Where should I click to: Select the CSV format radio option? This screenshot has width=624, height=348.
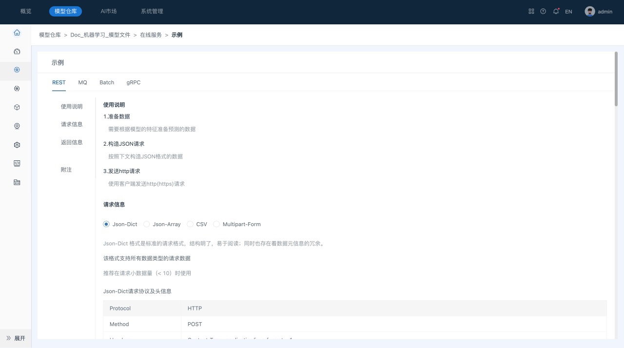[x=190, y=224]
